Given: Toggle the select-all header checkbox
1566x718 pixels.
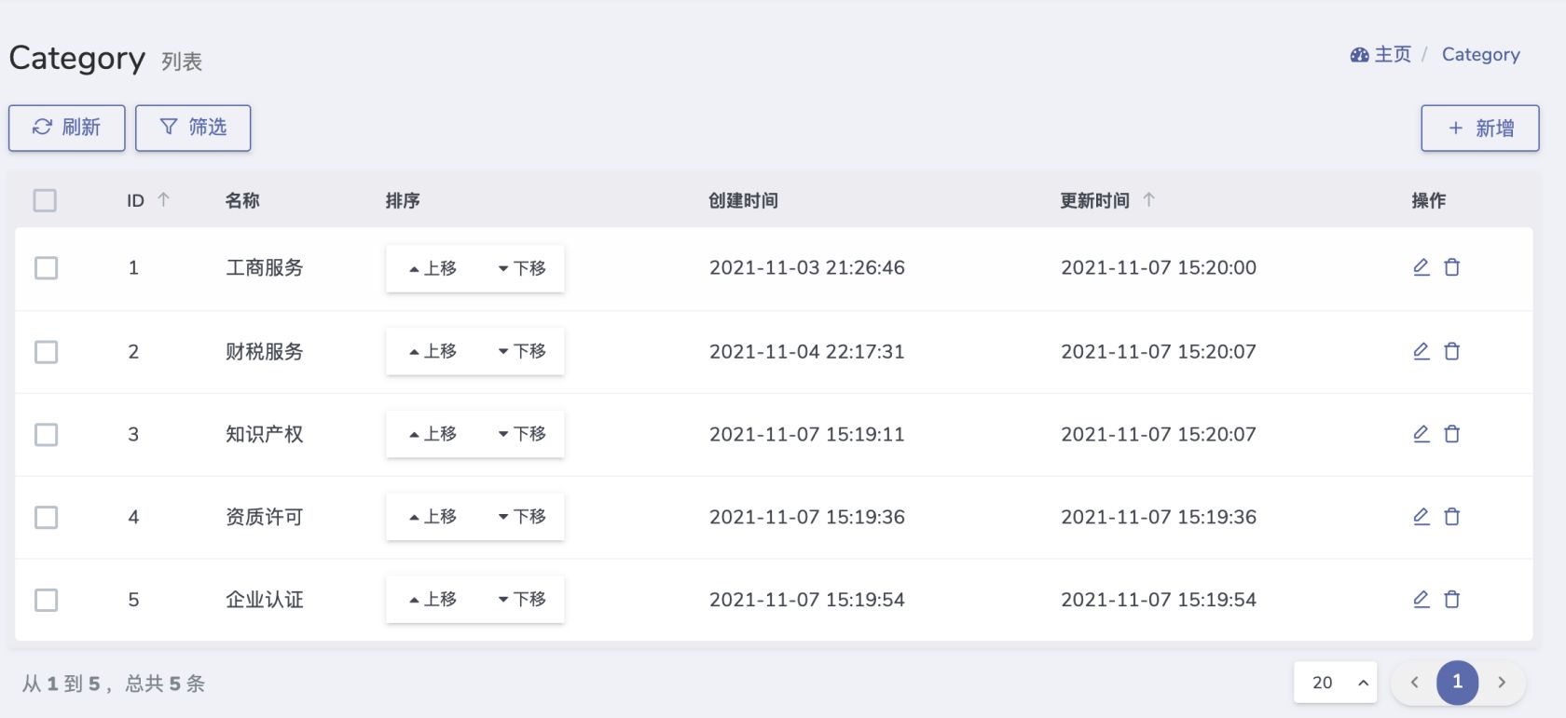Looking at the screenshot, I should 45,200.
